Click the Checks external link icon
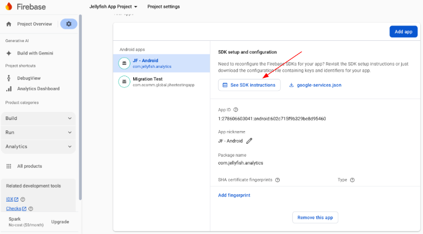Viewport: 423px width, 234px height. click(x=24, y=209)
